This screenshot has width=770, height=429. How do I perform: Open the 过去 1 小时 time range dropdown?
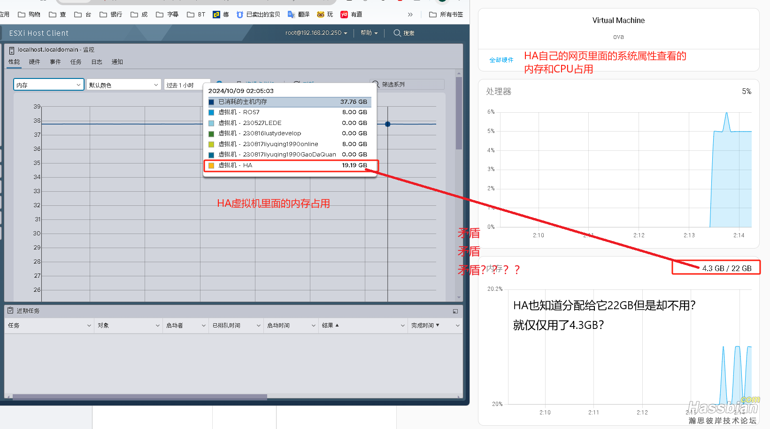pos(183,85)
